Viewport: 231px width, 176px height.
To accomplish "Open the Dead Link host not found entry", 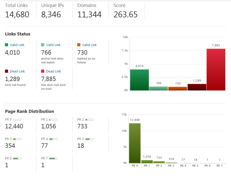I will [17, 71].
